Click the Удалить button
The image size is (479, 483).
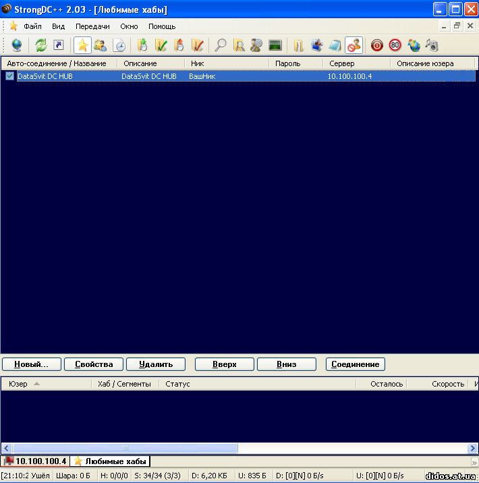click(156, 364)
